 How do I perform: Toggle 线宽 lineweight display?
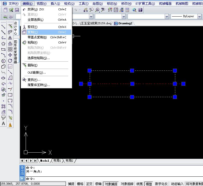coord(139,184)
